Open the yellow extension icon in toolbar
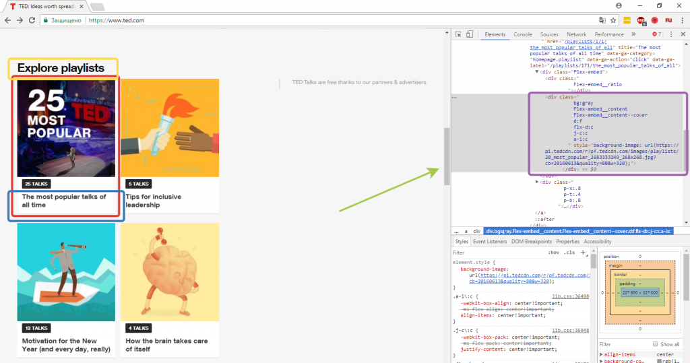Screen dimensions: 690x363 [x=627, y=20]
